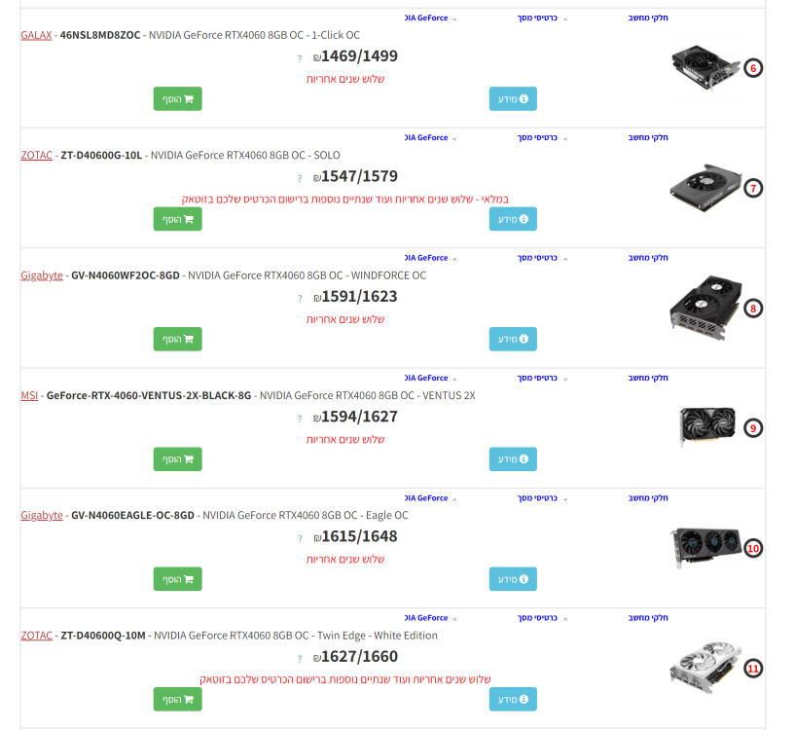Click the כרטיסי מסך breadcrumb in the MSI row

point(537,378)
